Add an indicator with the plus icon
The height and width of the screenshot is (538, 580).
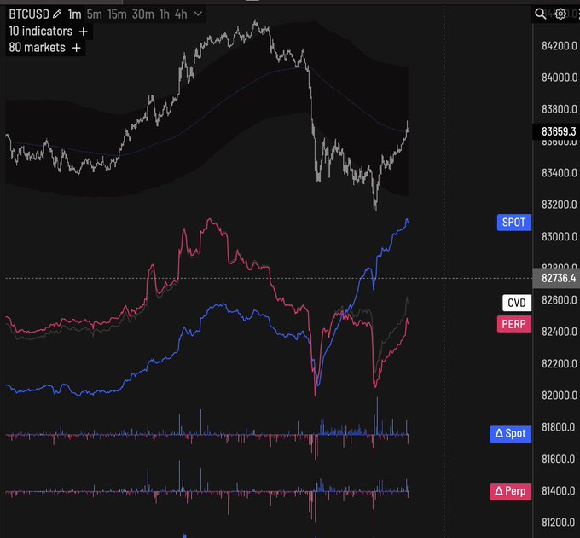tap(84, 32)
